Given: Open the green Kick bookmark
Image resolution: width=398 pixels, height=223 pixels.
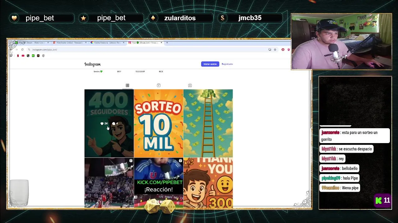Looking at the screenshot, I should point(33,56).
